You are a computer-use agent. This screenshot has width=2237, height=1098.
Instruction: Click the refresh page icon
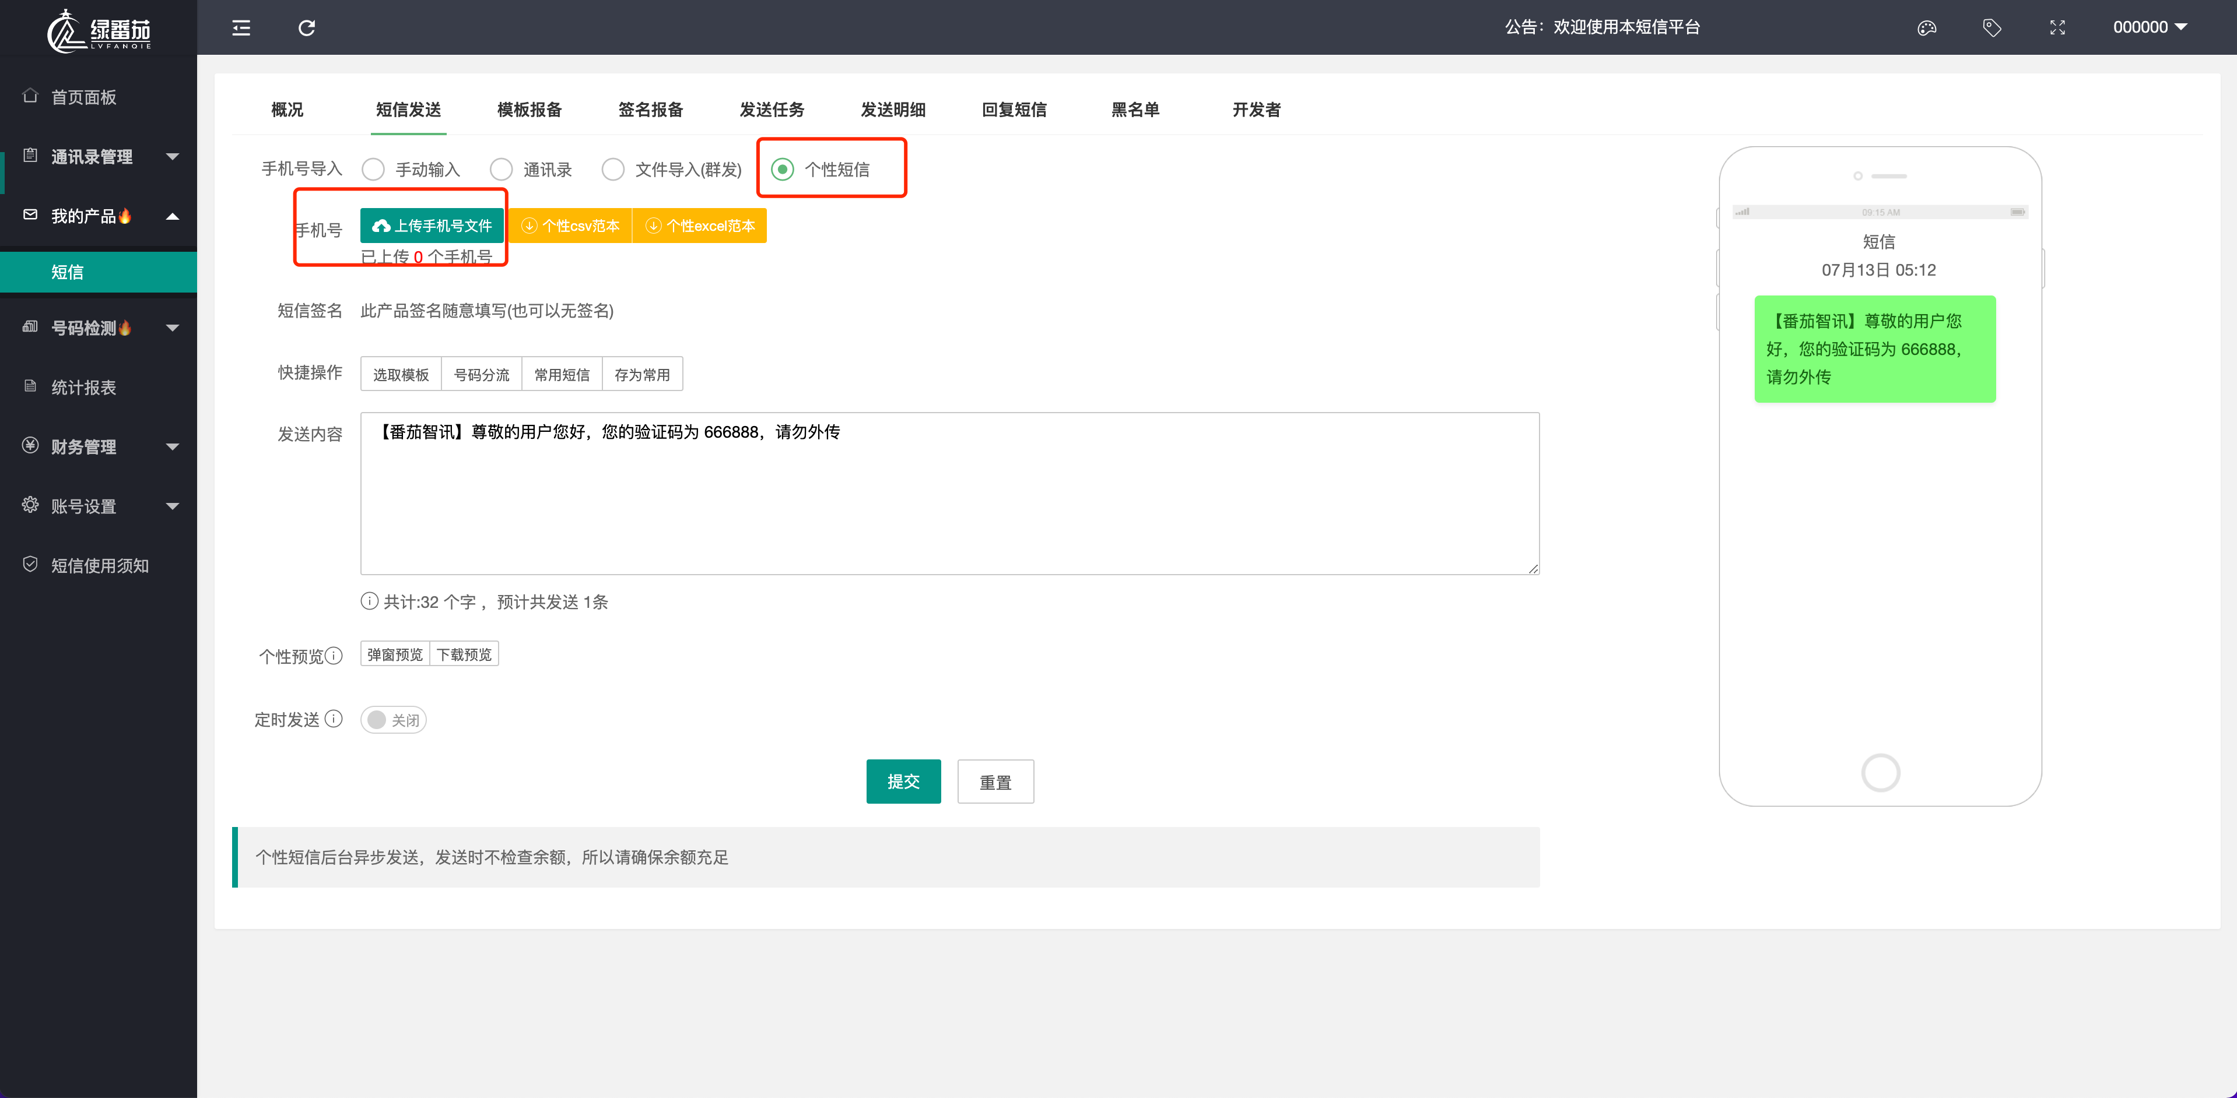click(307, 28)
